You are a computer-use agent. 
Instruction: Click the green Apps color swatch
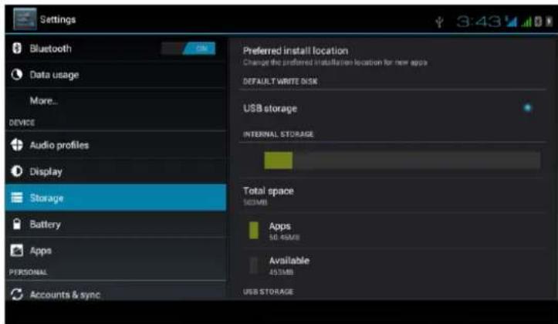coord(254,230)
